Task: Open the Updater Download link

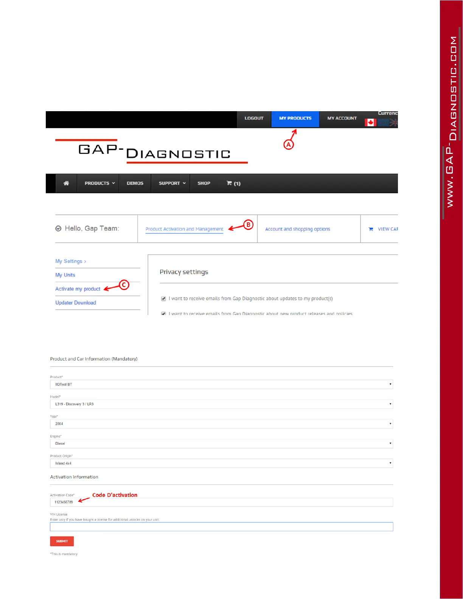Action: (76, 303)
